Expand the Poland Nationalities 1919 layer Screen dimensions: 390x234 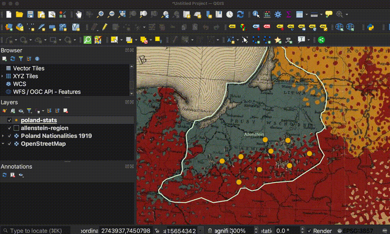point(3,136)
